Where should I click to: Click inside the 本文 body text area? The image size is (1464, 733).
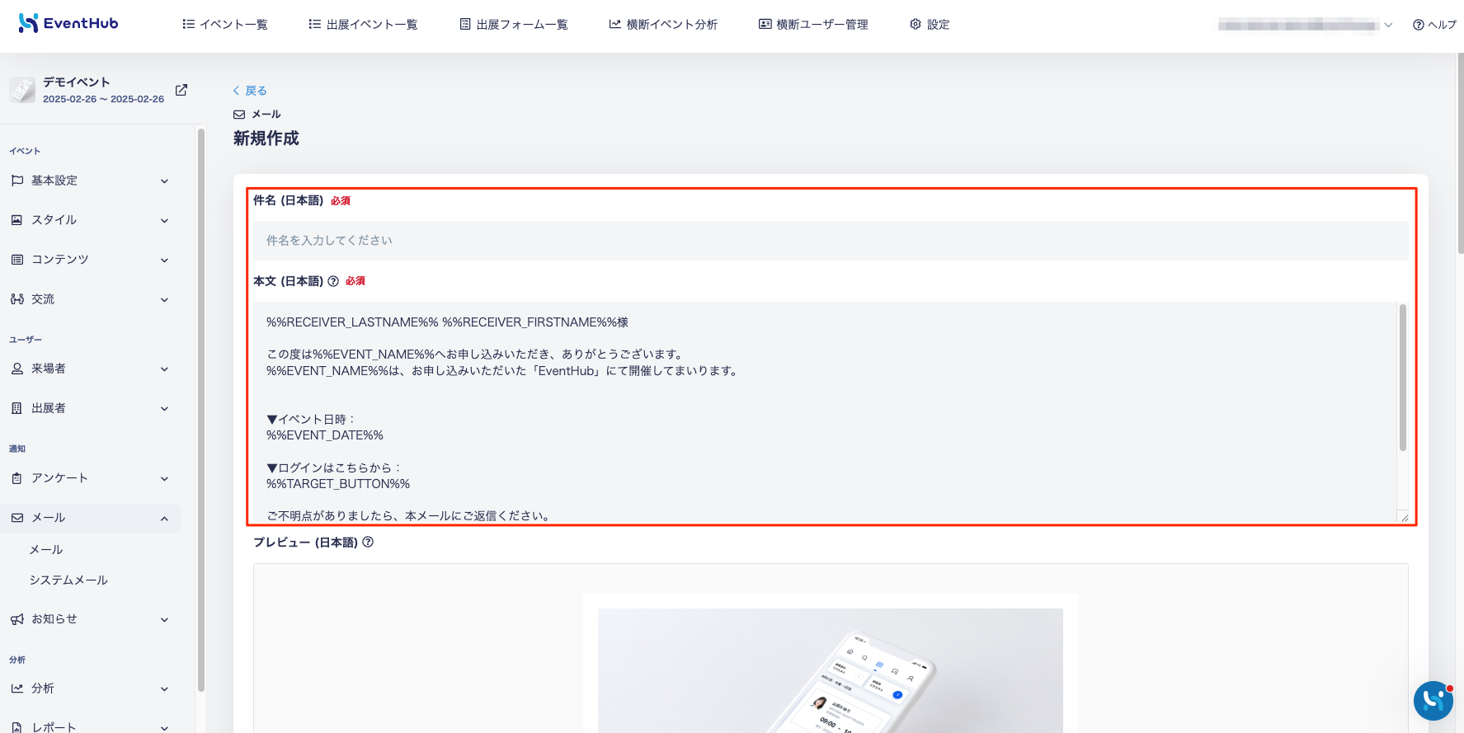coord(825,412)
